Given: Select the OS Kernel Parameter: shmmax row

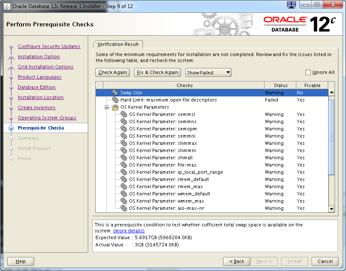Looking at the screenshot, I should [x=212, y=143].
